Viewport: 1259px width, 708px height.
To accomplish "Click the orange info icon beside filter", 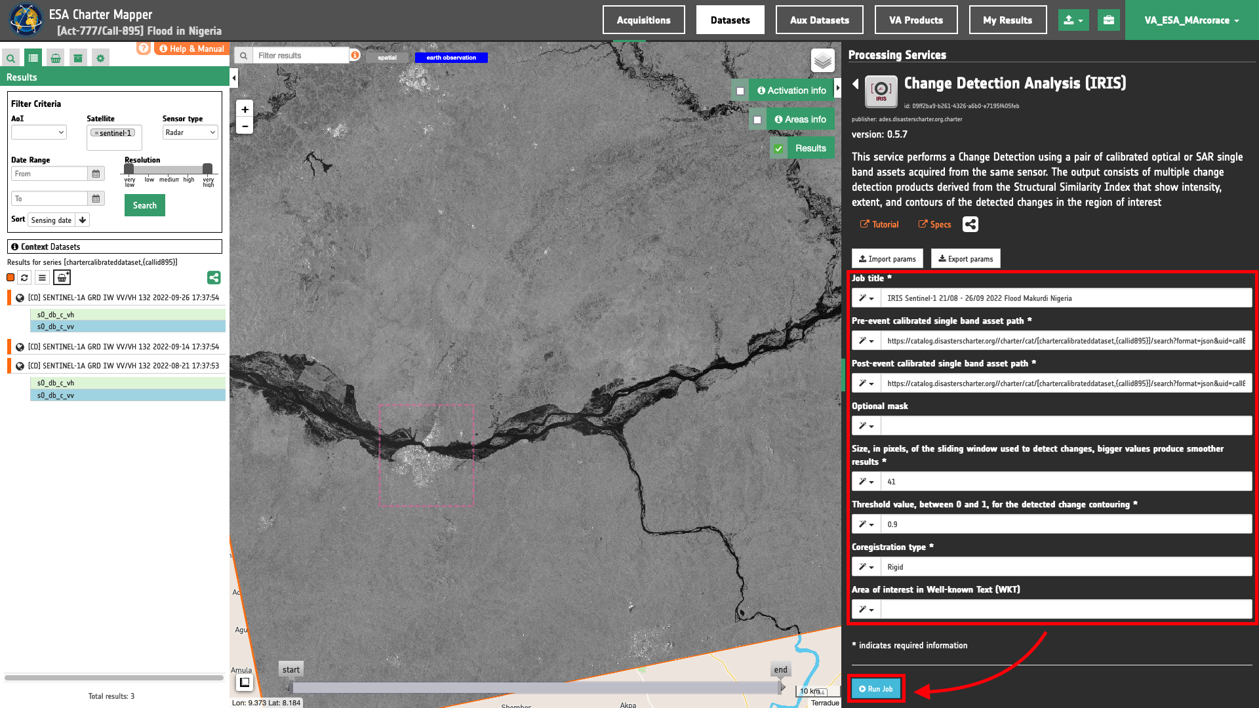I will pos(355,55).
